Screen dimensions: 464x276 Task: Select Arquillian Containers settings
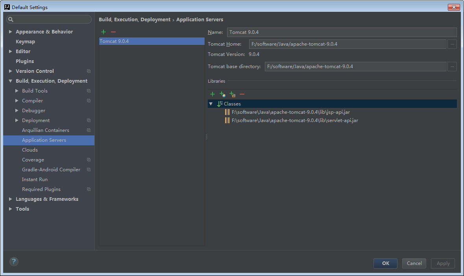tap(46, 130)
